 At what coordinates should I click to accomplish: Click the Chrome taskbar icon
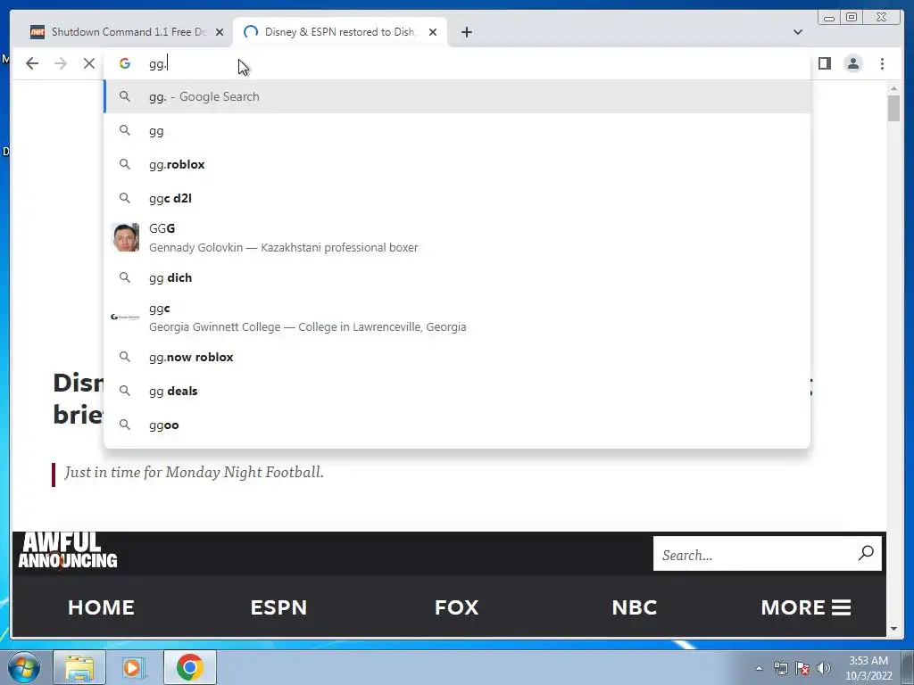[189, 667]
